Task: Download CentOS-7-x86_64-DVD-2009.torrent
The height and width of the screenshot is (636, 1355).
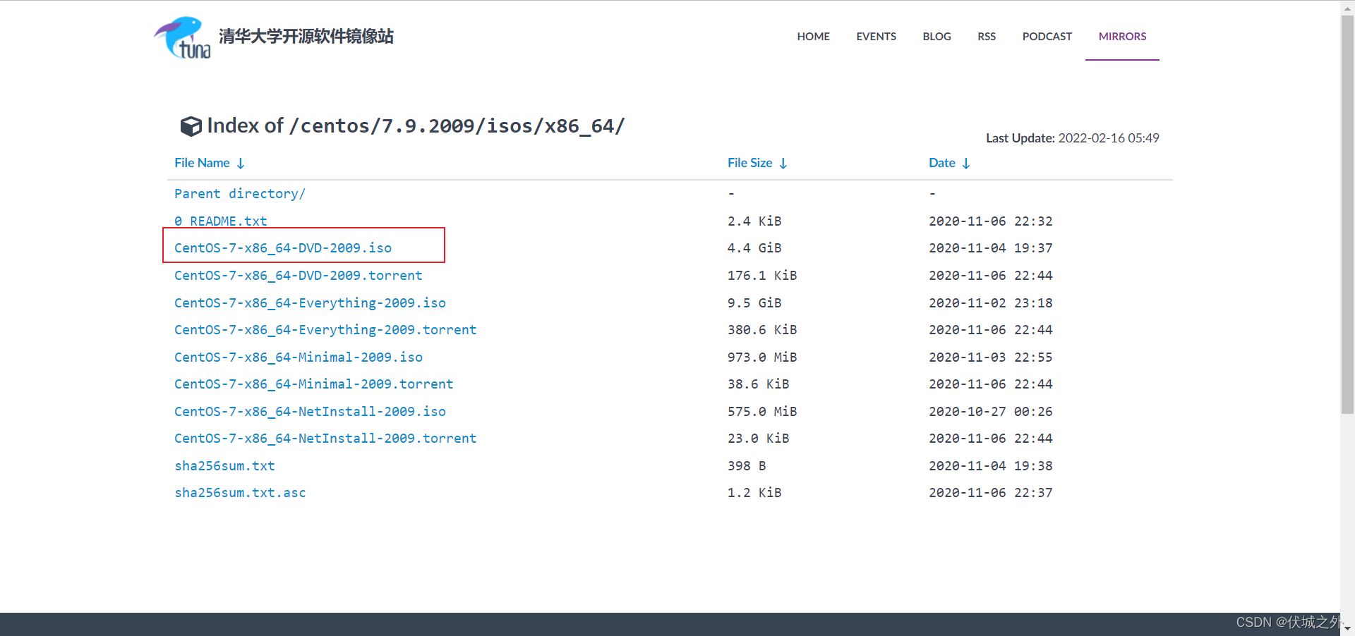Action: (x=299, y=276)
